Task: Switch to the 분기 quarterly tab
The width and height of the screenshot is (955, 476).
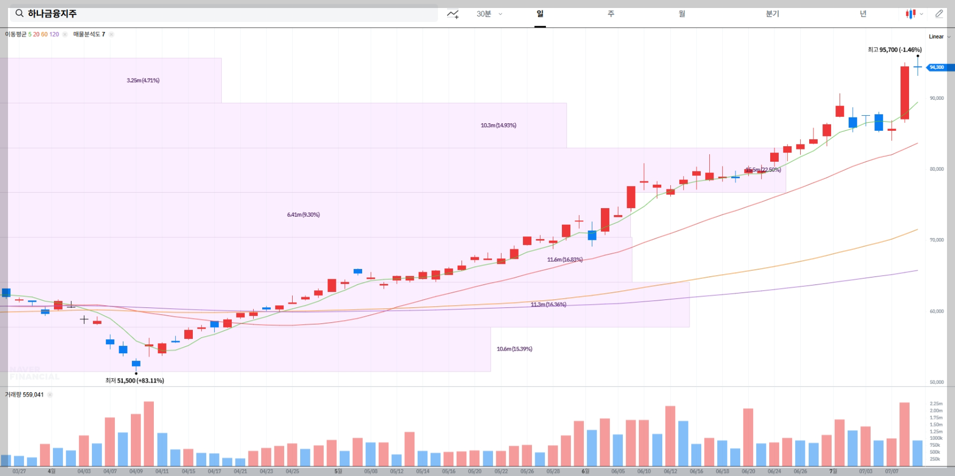Action: pos(772,14)
